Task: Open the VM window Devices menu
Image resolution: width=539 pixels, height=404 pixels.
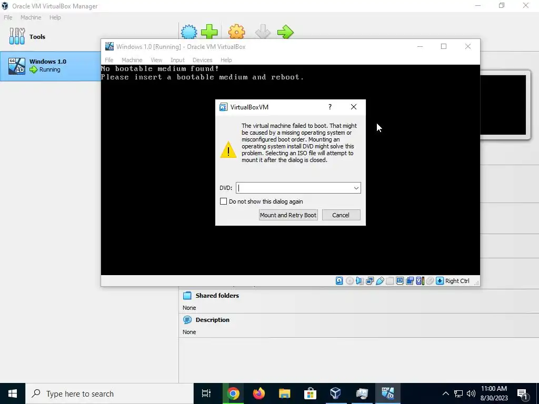Action: click(203, 60)
